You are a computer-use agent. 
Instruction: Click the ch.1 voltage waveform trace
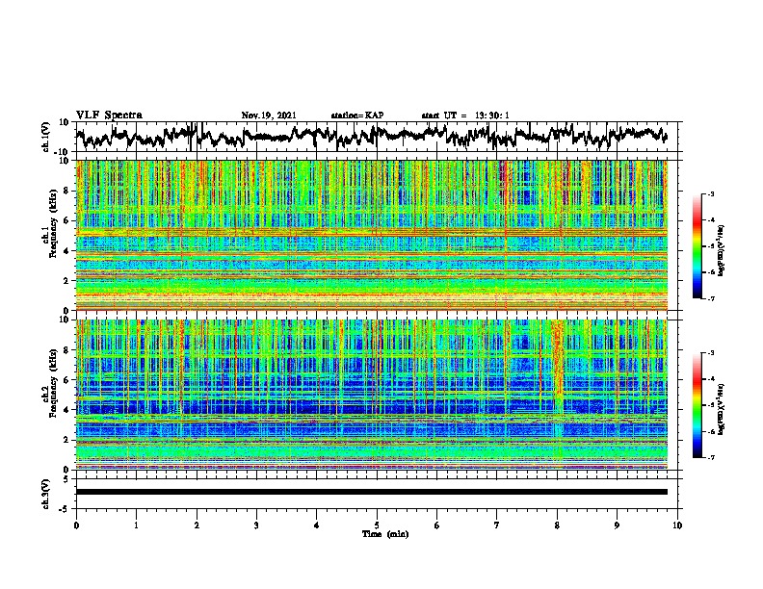pos(372,137)
